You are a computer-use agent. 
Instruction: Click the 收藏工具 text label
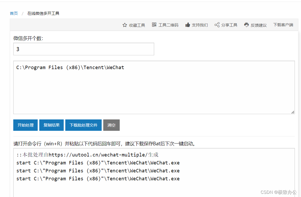pos(137,25)
